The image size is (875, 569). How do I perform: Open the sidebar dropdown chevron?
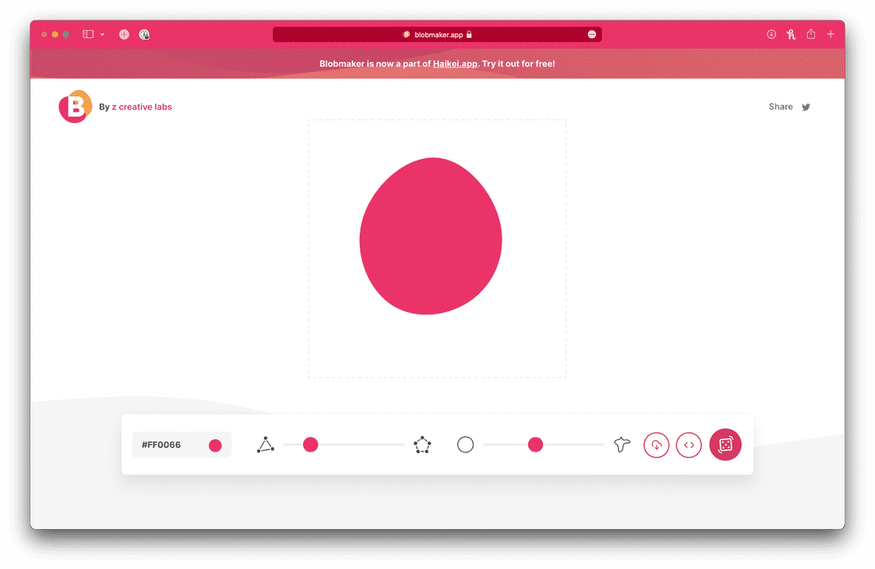(102, 34)
